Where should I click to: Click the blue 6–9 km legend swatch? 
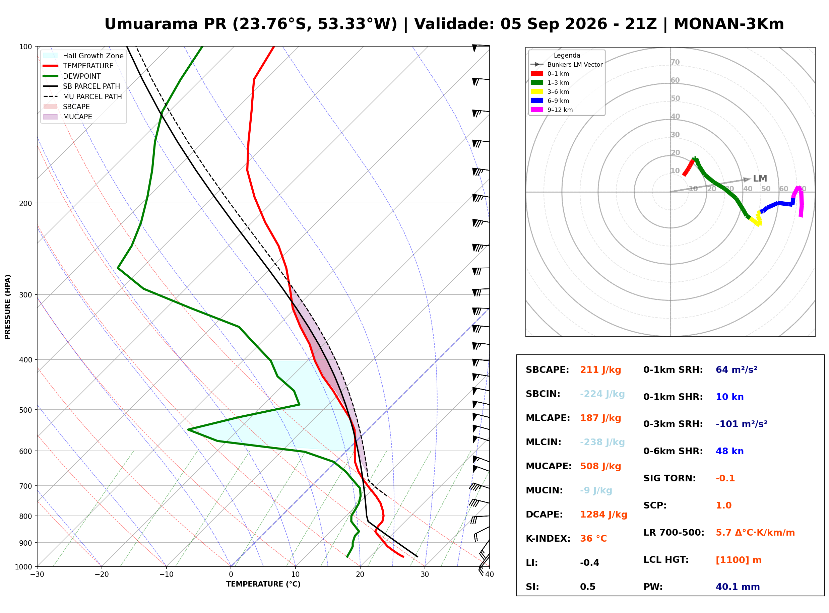click(537, 100)
